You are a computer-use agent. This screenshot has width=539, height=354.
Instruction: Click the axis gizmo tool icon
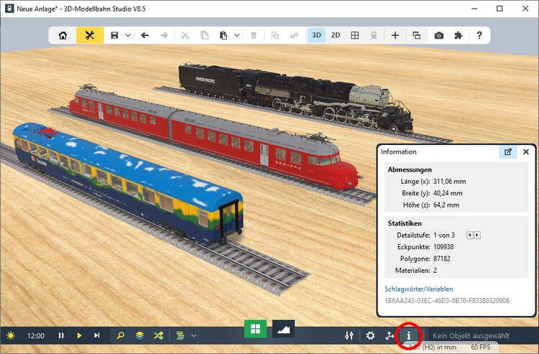click(x=390, y=335)
